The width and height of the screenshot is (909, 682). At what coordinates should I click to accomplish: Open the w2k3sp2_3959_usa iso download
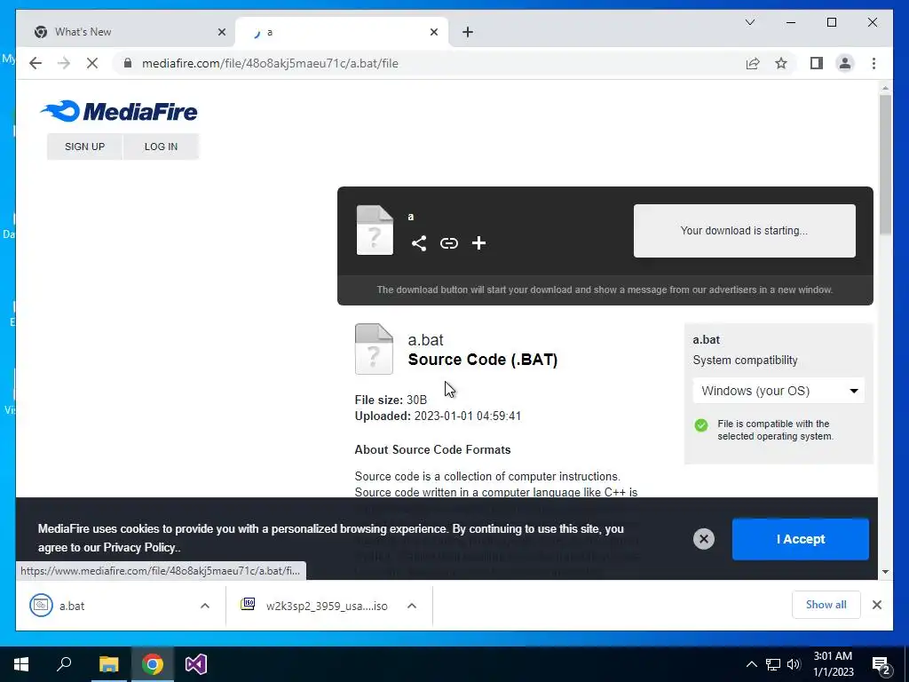[316, 606]
